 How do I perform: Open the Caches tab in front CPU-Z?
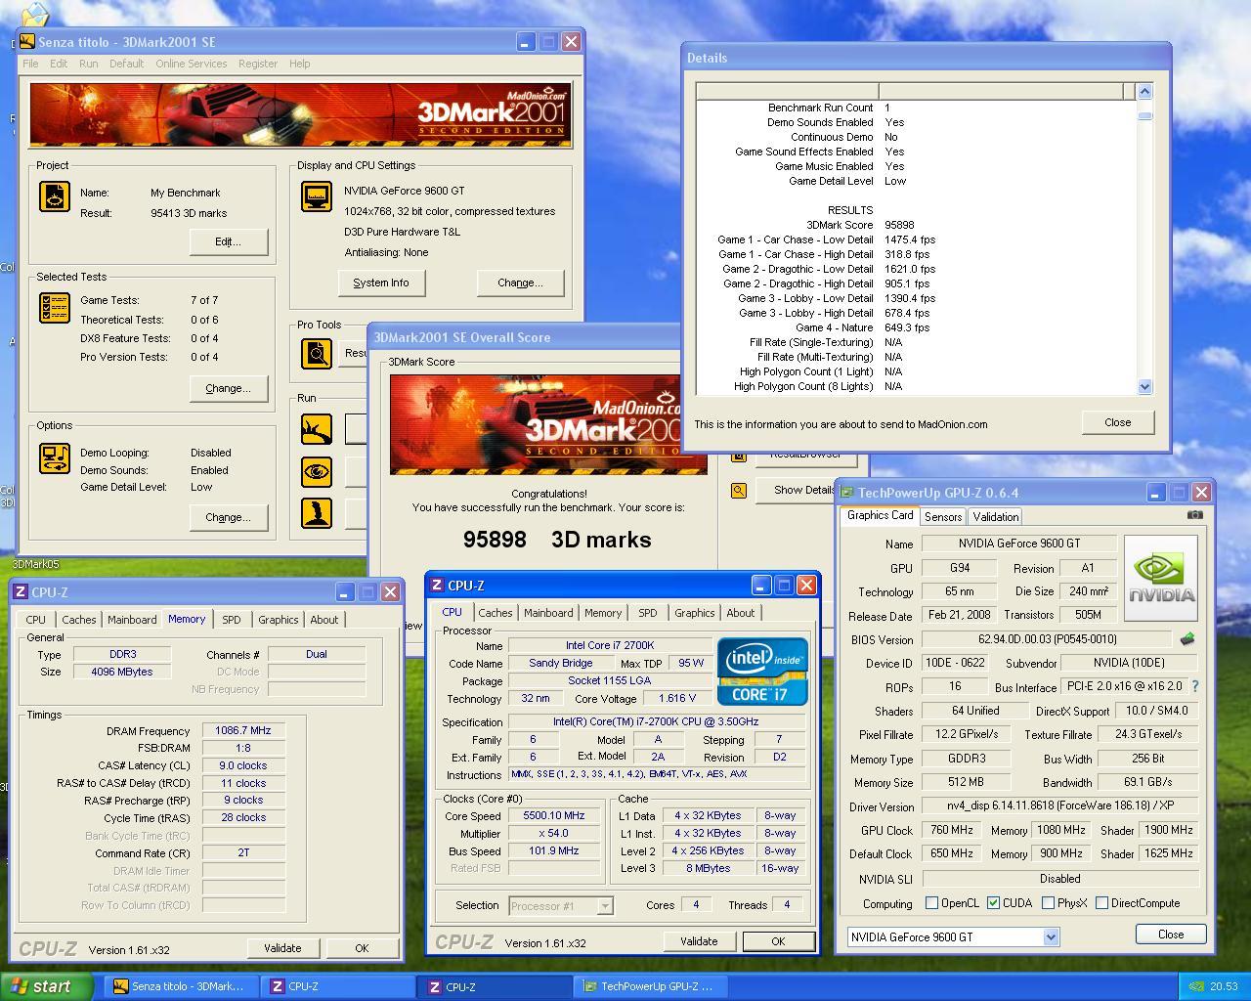495,613
